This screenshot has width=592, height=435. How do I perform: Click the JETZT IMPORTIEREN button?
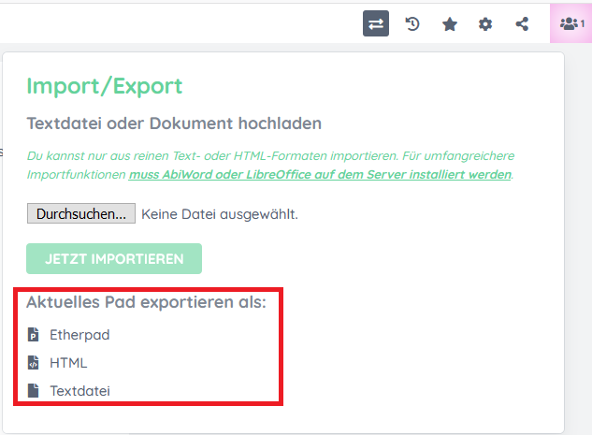pos(114,258)
